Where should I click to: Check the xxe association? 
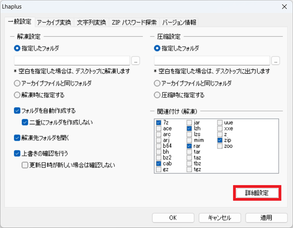click(220, 129)
